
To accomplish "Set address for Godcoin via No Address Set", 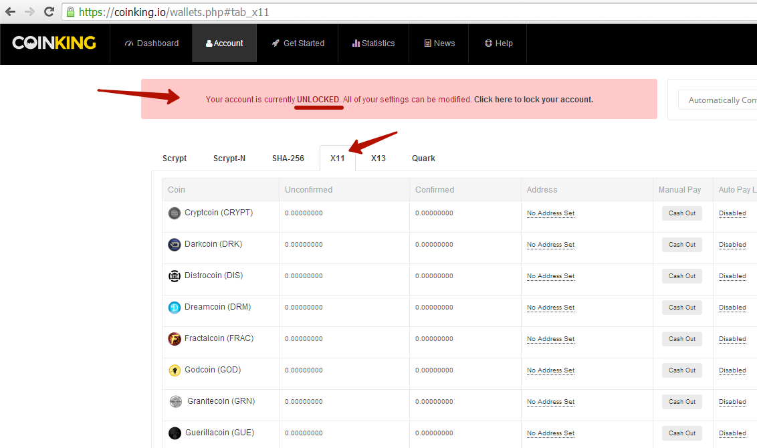I will [x=550, y=370].
